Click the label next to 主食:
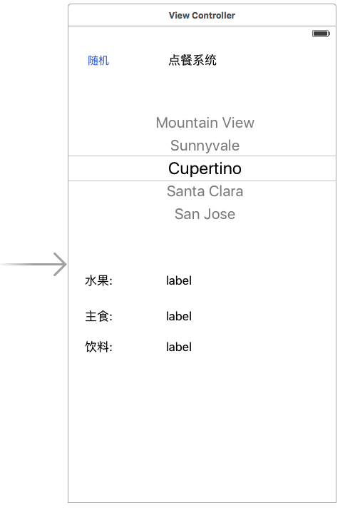Viewport: 355px width, 518px height. coord(179,317)
